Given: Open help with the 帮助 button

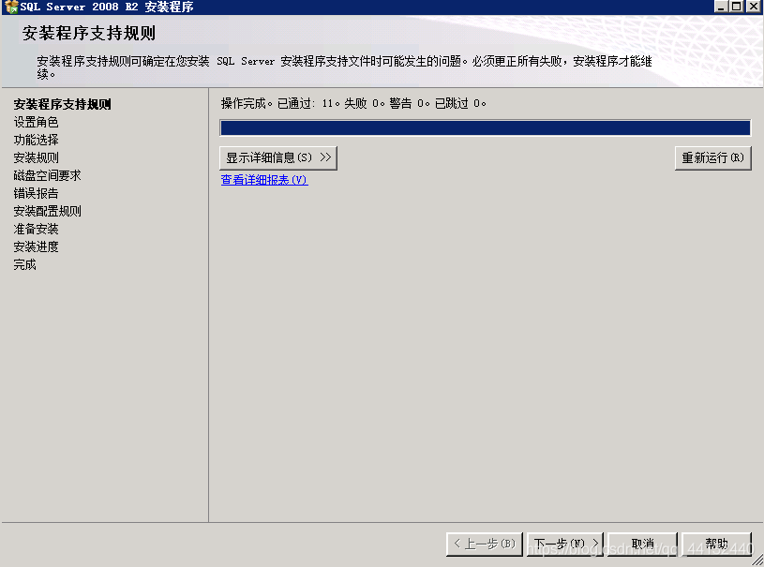Looking at the screenshot, I should [x=717, y=544].
